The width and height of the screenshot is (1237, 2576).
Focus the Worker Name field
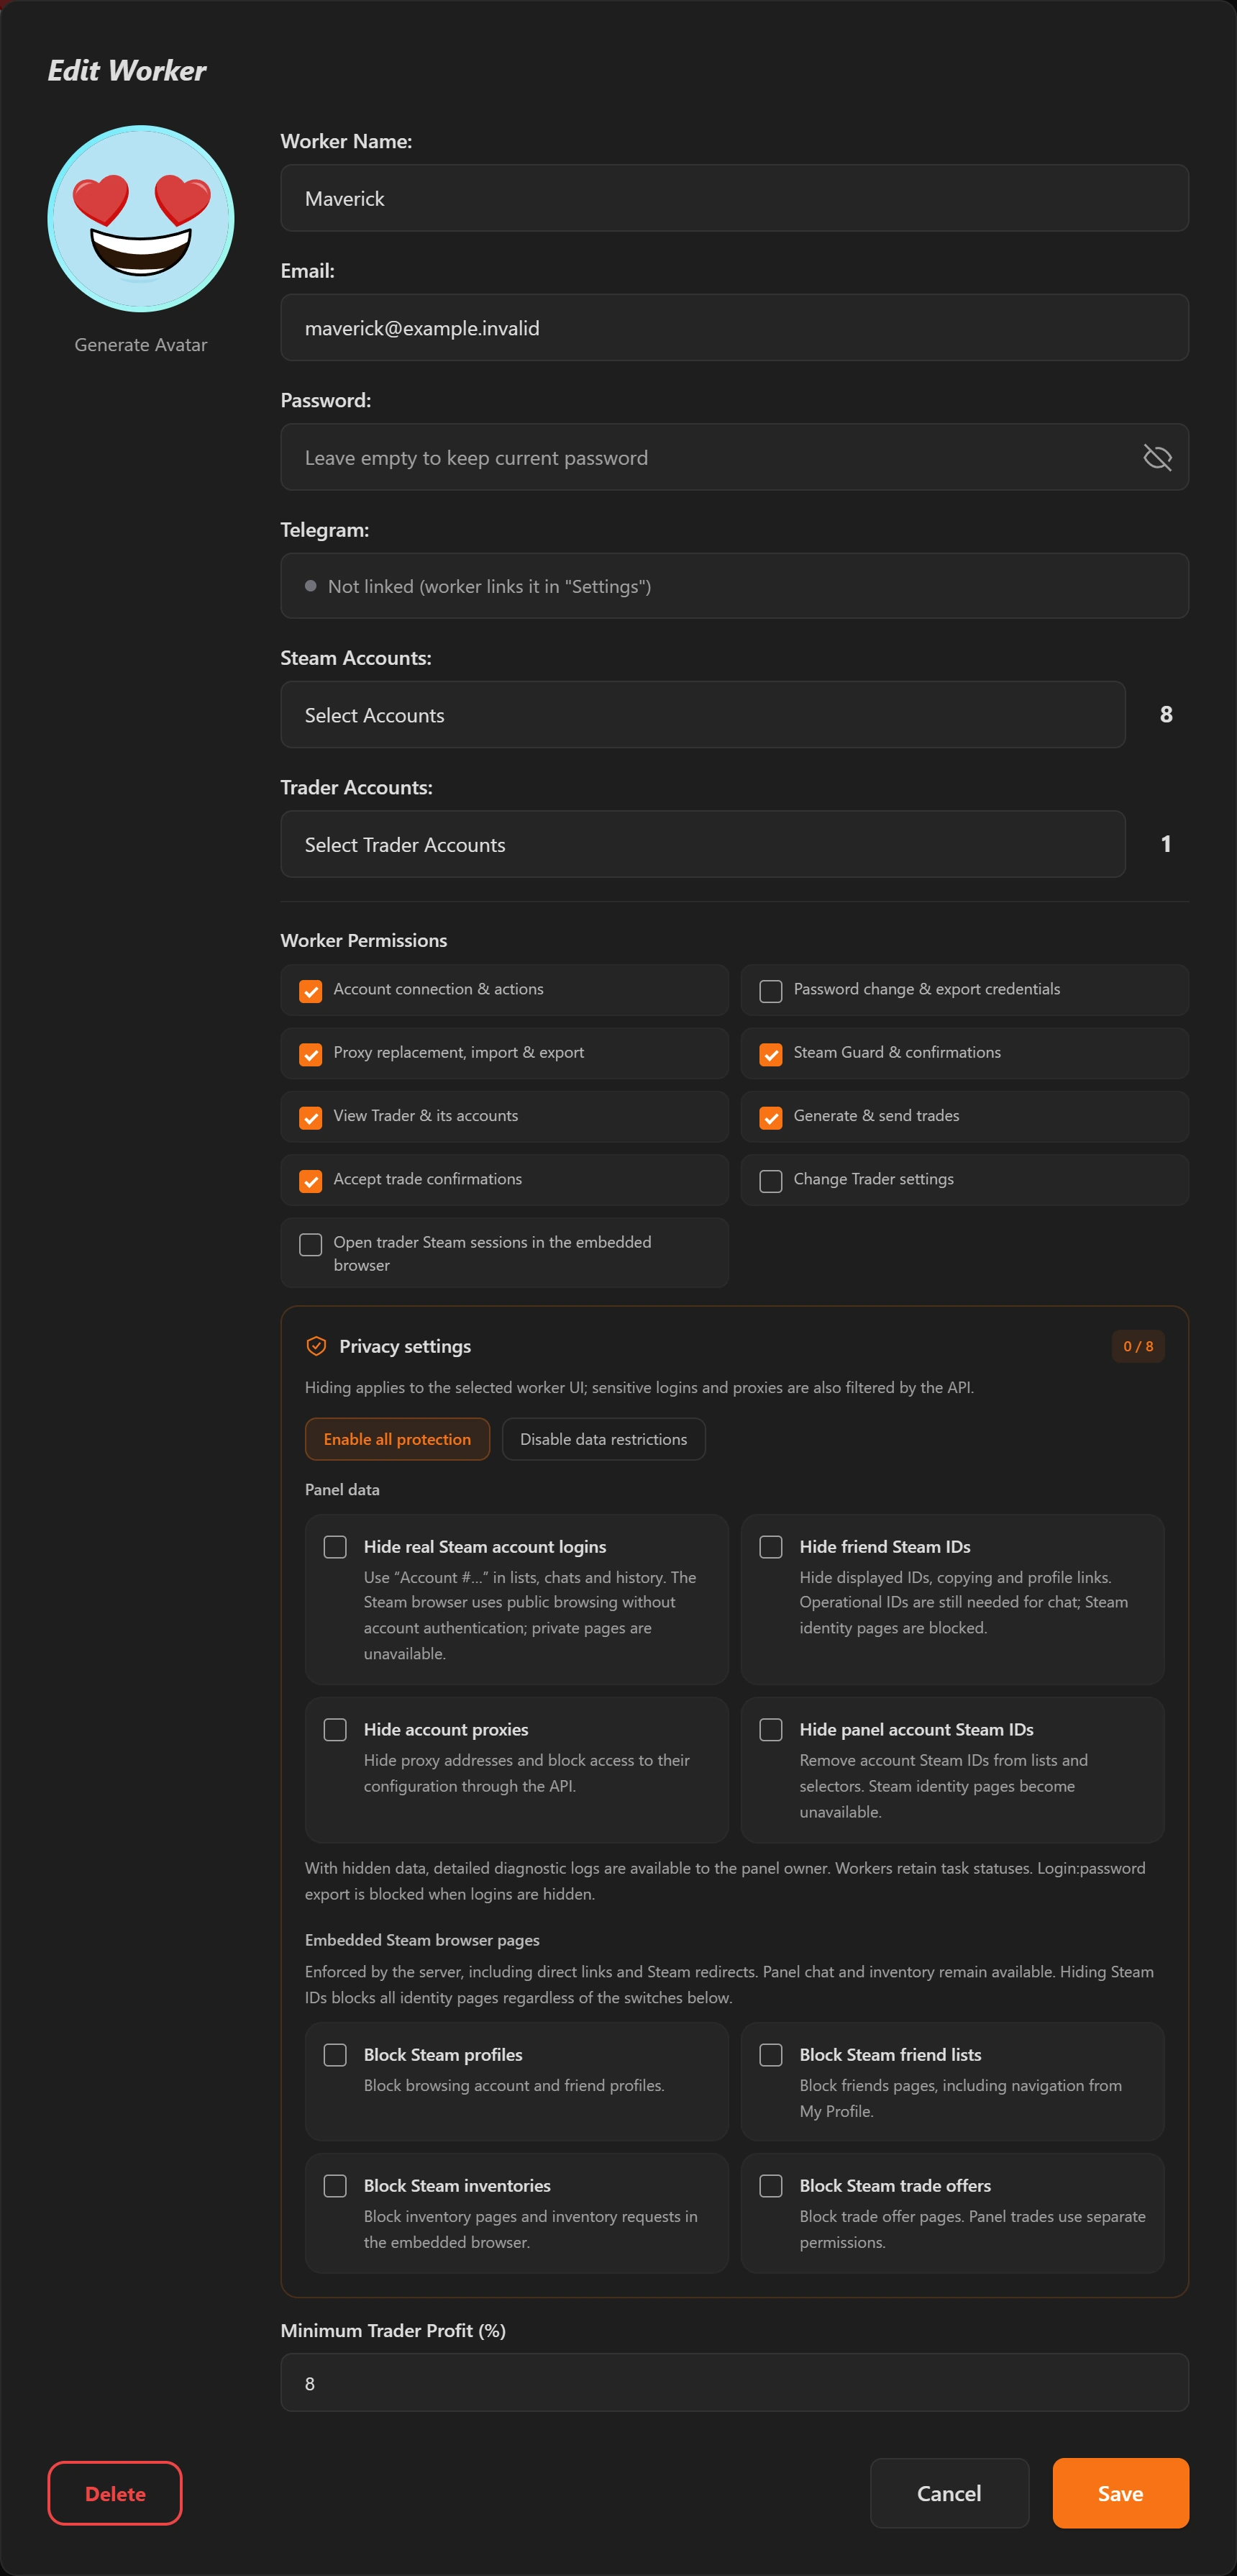[734, 198]
